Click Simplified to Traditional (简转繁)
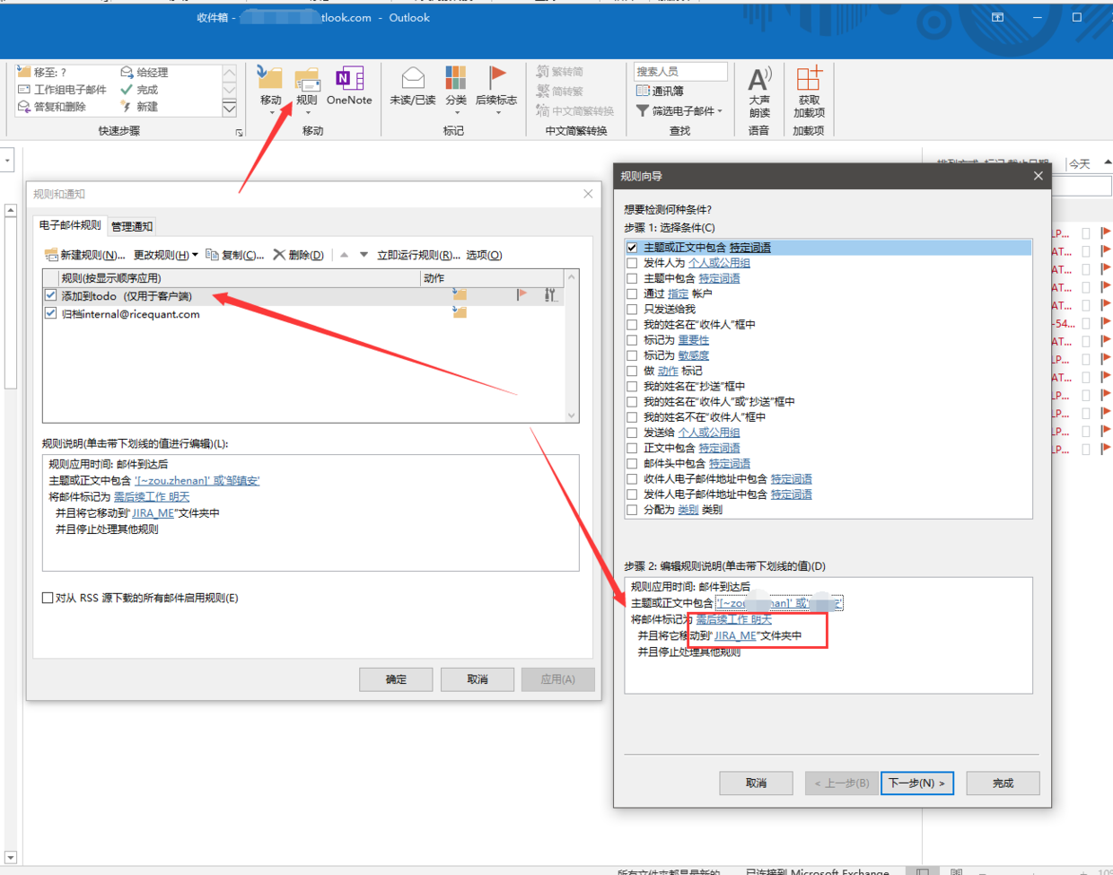This screenshot has width=1113, height=875. click(x=560, y=91)
